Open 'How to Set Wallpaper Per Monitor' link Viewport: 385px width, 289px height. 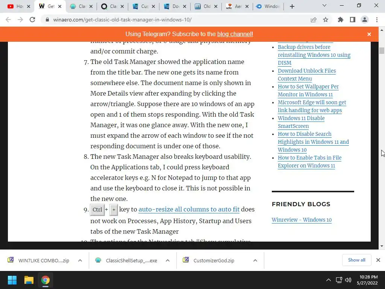click(308, 90)
